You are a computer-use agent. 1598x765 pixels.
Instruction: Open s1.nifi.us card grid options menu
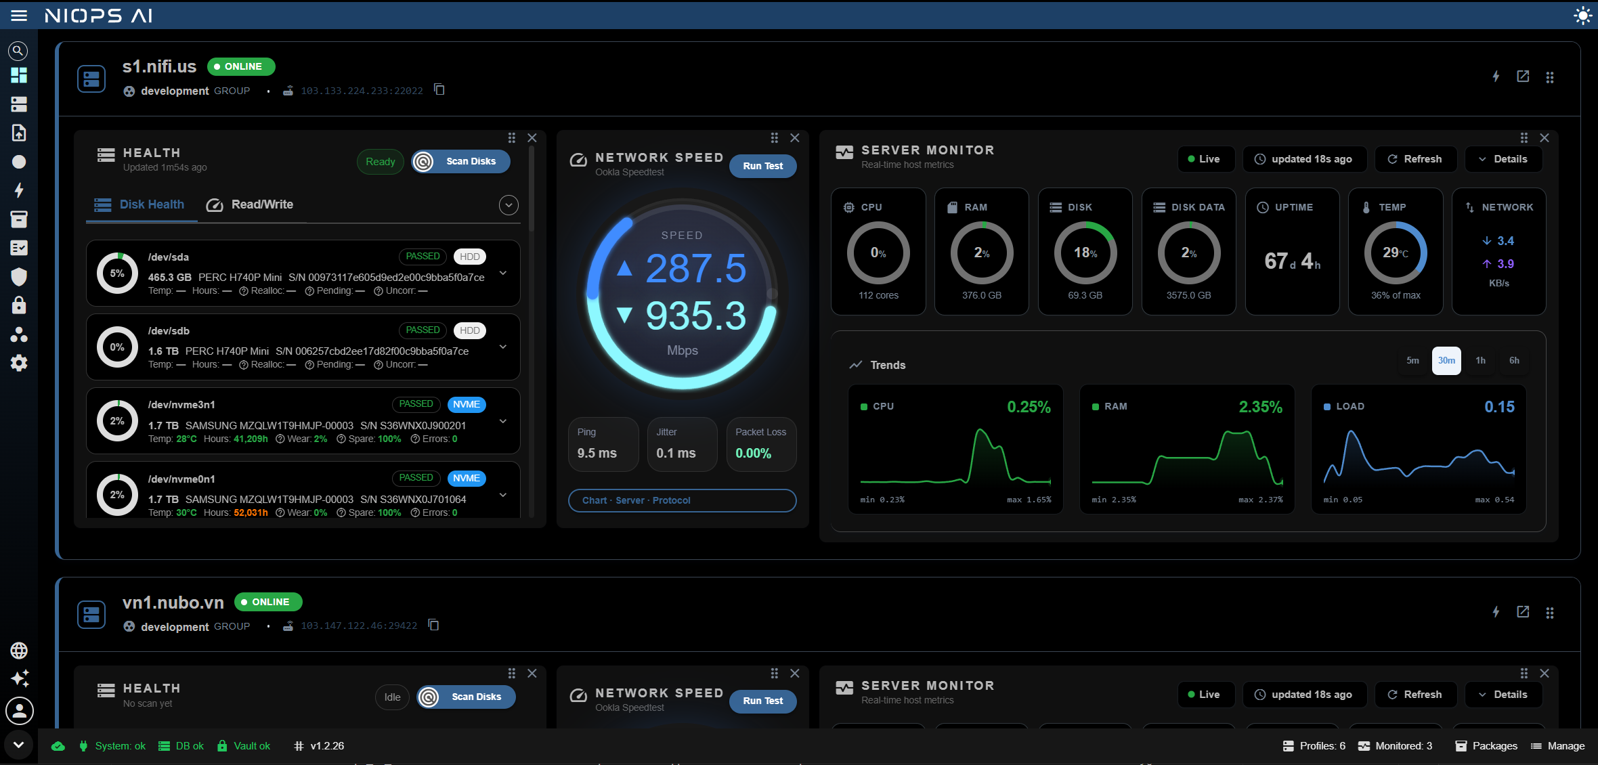pos(1550,77)
